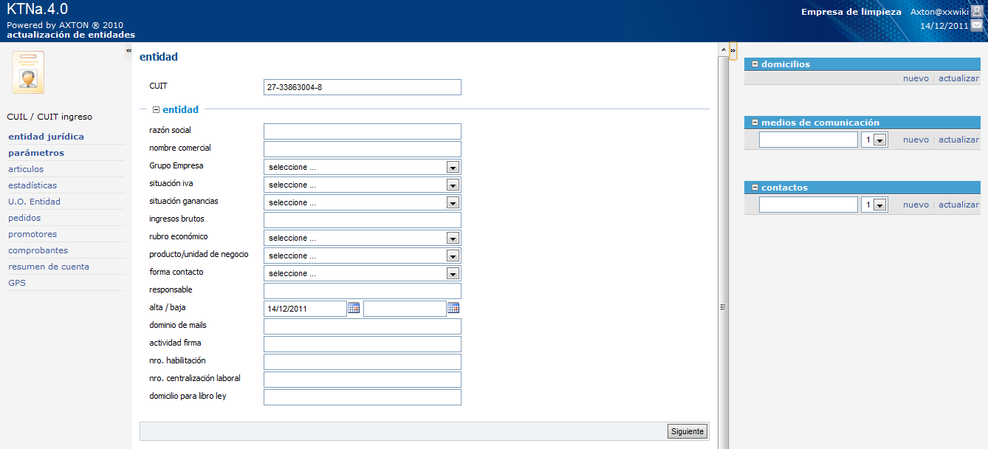Click nuevo link in domicilios panel
This screenshot has height=449, width=988.
tap(916, 78)
